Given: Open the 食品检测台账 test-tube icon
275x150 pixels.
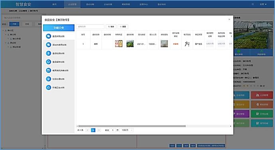Looking at the screenshot, I should click(x=48, y=53).
